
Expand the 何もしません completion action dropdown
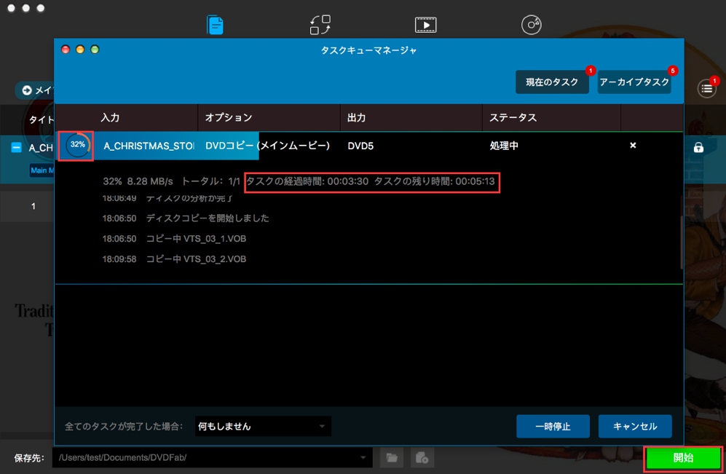[x=322, y=427]
